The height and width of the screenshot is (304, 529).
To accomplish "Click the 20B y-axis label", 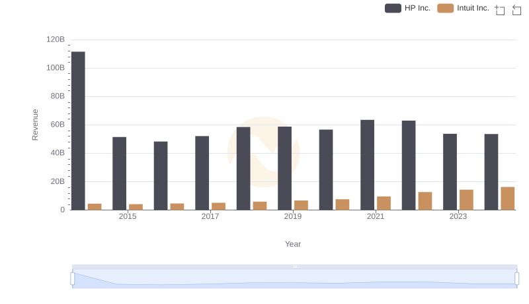I will click(58, 181).
